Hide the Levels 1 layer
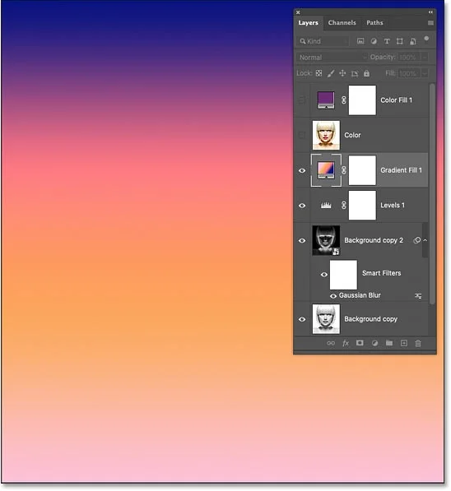Viewport: 451px width, 491px height. 302,206
